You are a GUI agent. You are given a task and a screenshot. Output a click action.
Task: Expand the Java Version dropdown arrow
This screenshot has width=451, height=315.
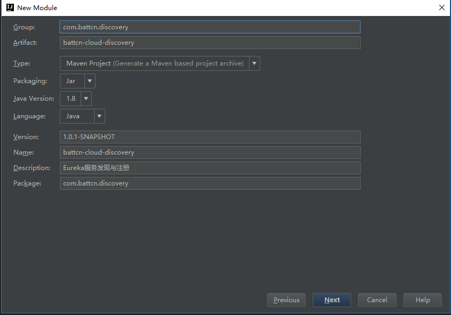[x=86, y=99]
